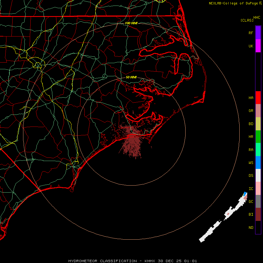Click the 'RA' legend label text

click(x=251, y=150)
